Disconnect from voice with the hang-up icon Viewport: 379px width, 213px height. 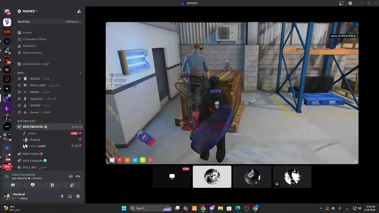tap(78, 176)
